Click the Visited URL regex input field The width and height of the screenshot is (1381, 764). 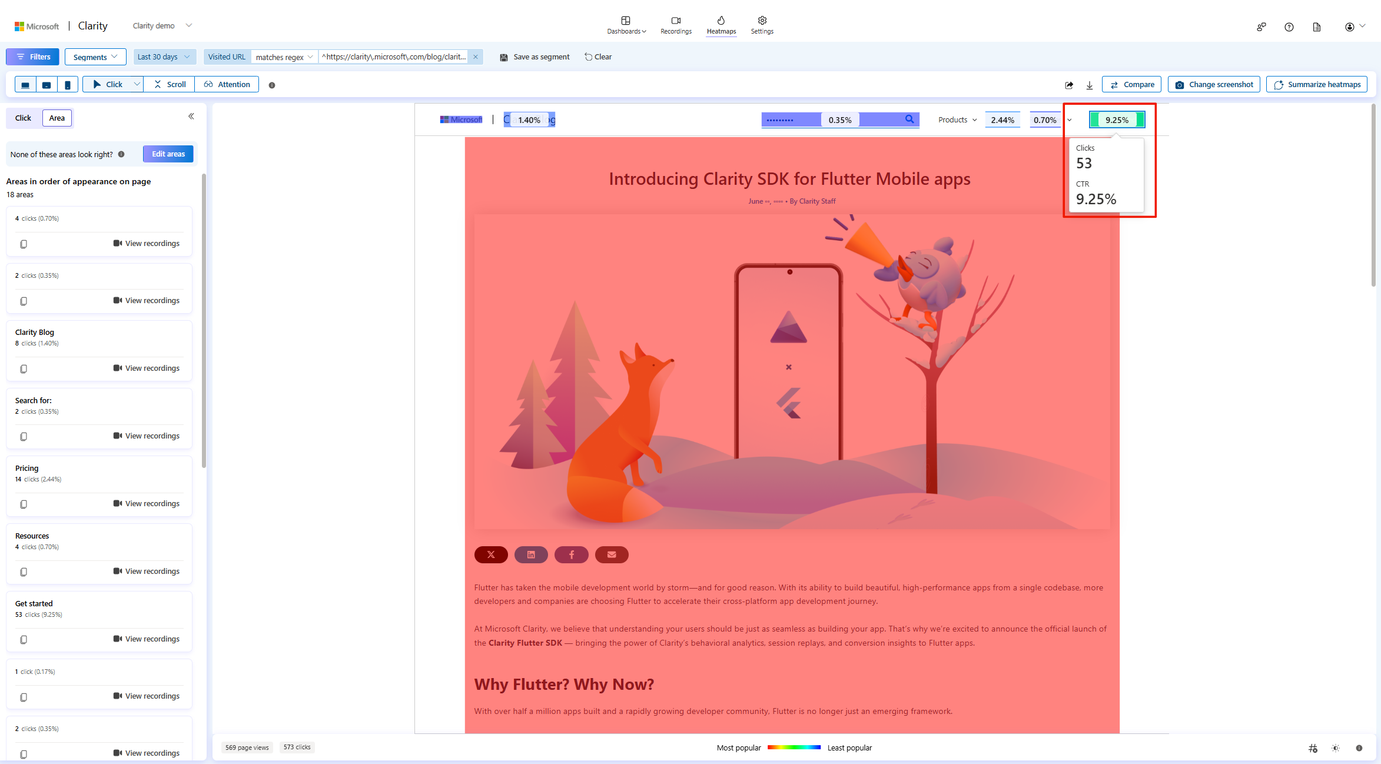(394, 57)
